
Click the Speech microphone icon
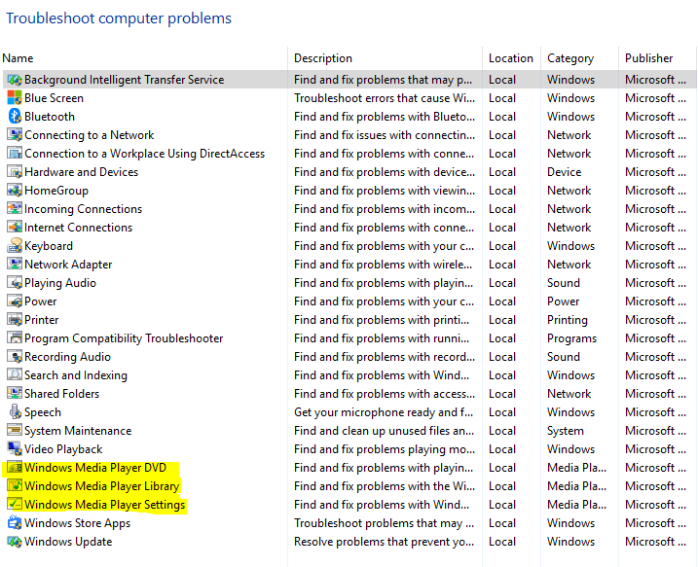click(15, 411)
